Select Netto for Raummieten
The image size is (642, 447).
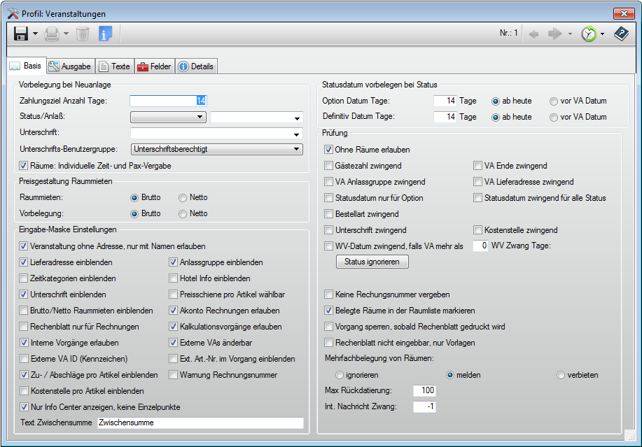pyautogui.click(x=183, y=198)
